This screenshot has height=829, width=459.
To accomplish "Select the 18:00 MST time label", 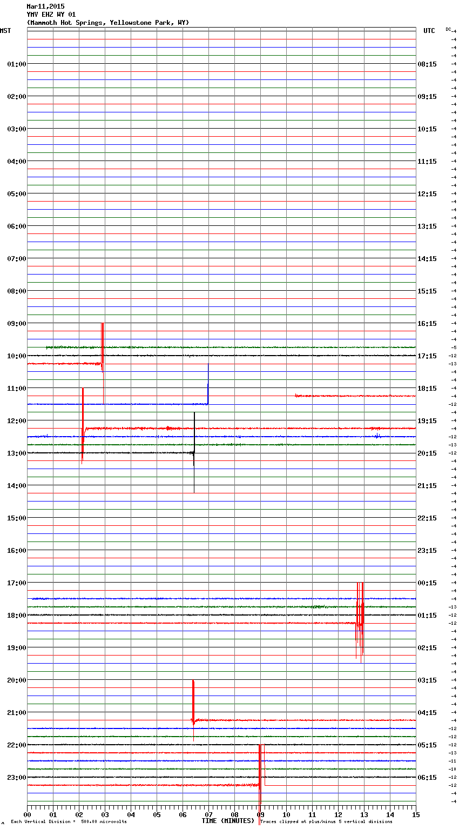I will pos(17,616).
